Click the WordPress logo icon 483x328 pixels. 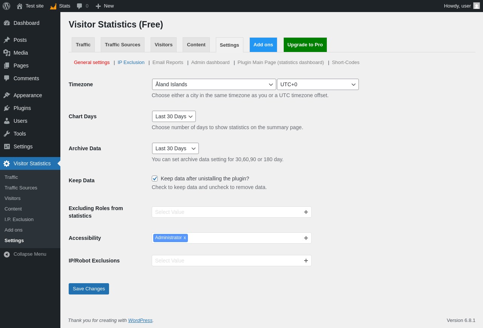6,6
